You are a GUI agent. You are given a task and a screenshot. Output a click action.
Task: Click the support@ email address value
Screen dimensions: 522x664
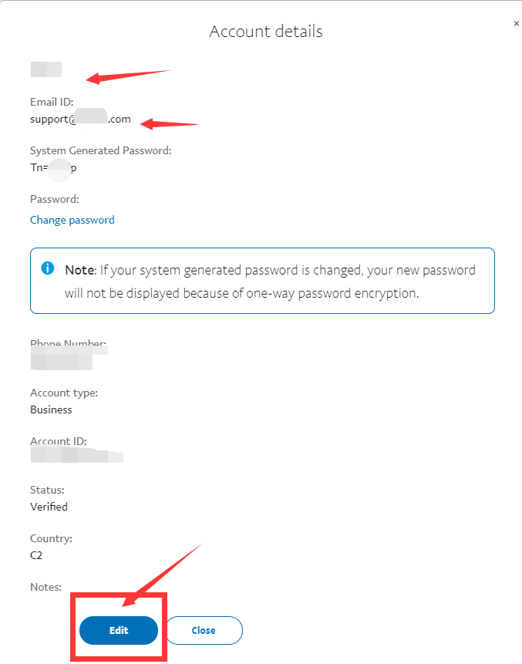click(80, 119)
